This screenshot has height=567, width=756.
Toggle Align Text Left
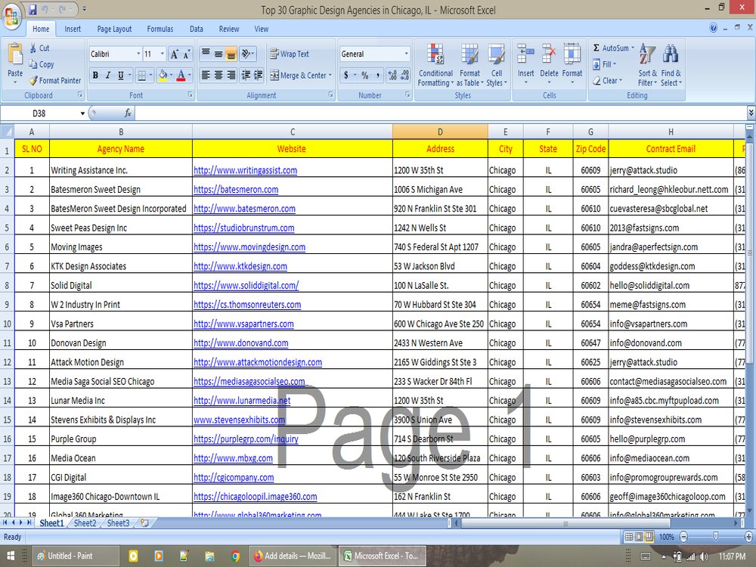click(206, 75)
